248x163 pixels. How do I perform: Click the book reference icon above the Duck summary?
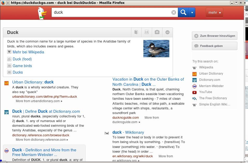tap(136, 32)
